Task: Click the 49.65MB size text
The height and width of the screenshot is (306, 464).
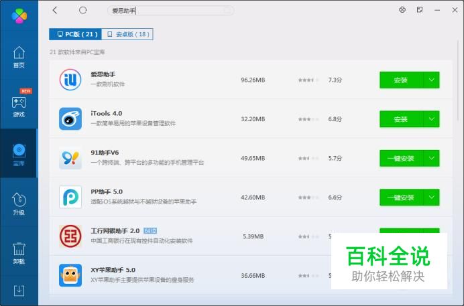Action: coord(253,158)
